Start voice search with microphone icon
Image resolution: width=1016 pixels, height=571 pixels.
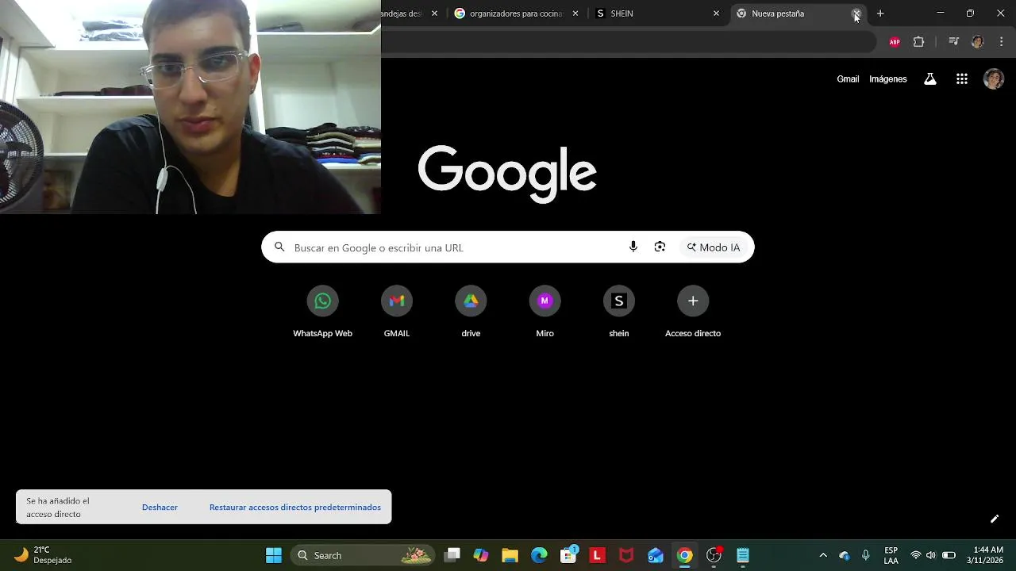pyautogui.click(x=633, y=247)
